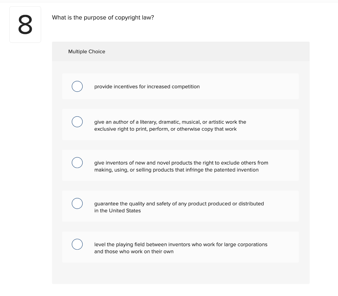Click the question 'What is the purpose of copyright law?'
The height and width of the screenshot is (296, 338).
coord(103,18)
